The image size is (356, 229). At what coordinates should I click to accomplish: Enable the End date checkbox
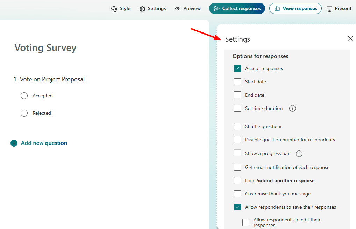[237, 95]
